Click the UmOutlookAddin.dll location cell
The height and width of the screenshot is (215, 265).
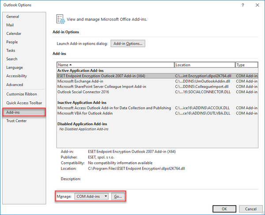coord(202,81)
